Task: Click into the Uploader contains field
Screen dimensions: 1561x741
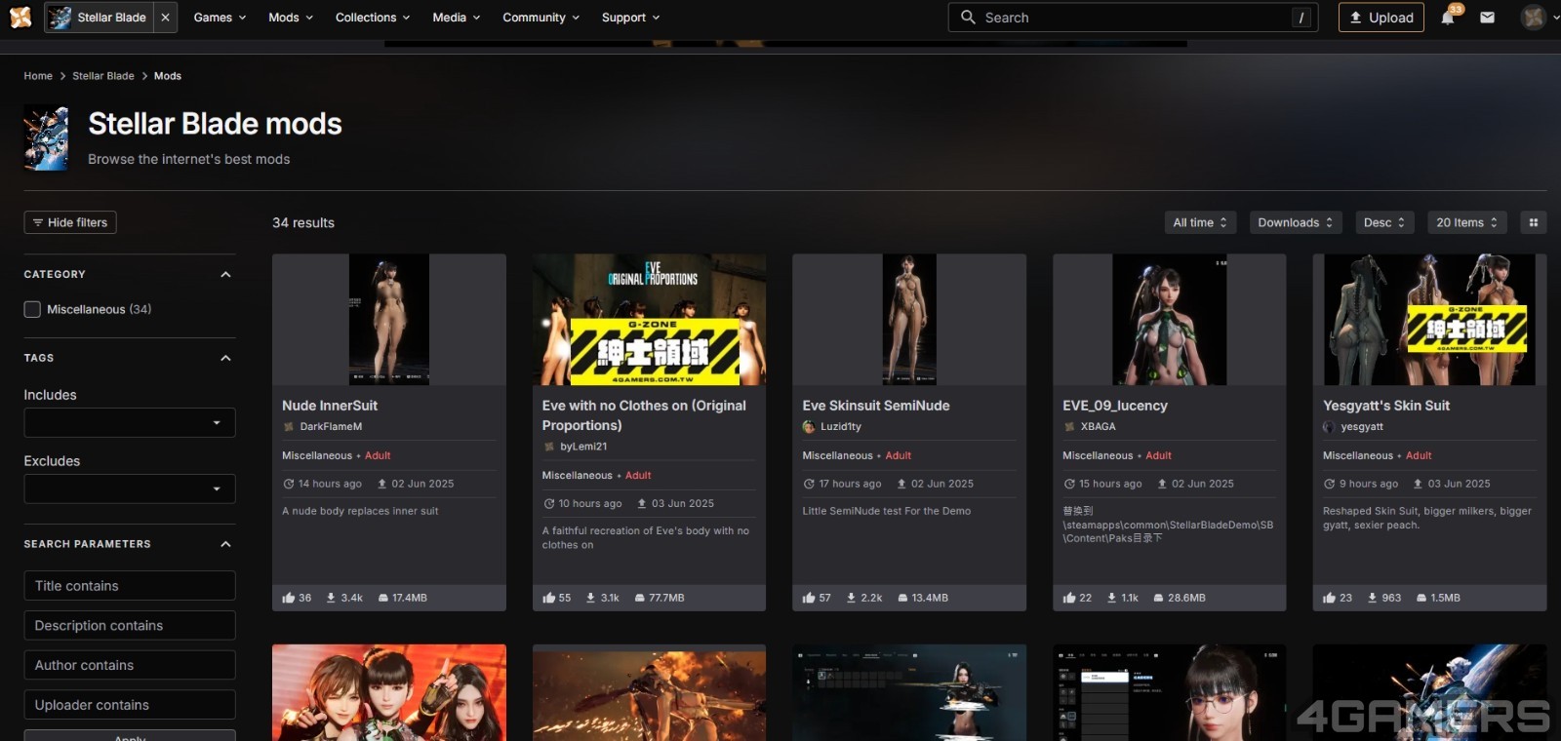Action: (x=130, y=705)
